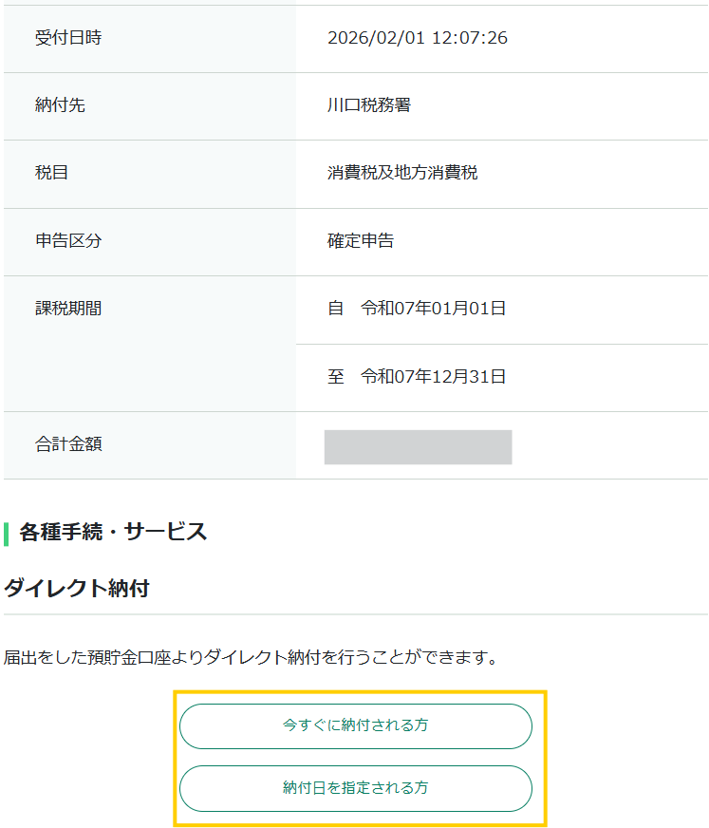The height and width of the screenshot is (828, 709).
Task: Select the 申告区分 label cell
Action: tap(68, 241)
